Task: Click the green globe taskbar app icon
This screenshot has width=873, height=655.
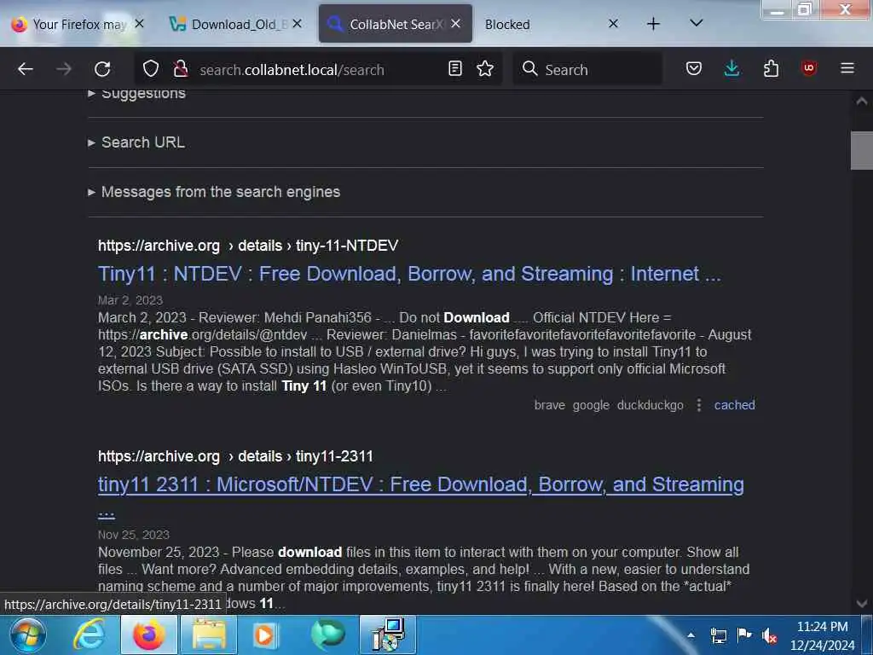Action: tap(327, 635)
